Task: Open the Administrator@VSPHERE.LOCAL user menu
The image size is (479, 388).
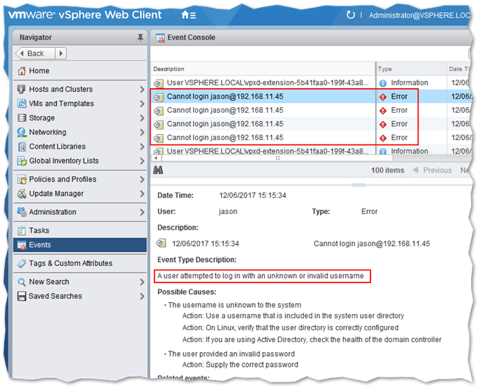Action: (x=419, y=15)
